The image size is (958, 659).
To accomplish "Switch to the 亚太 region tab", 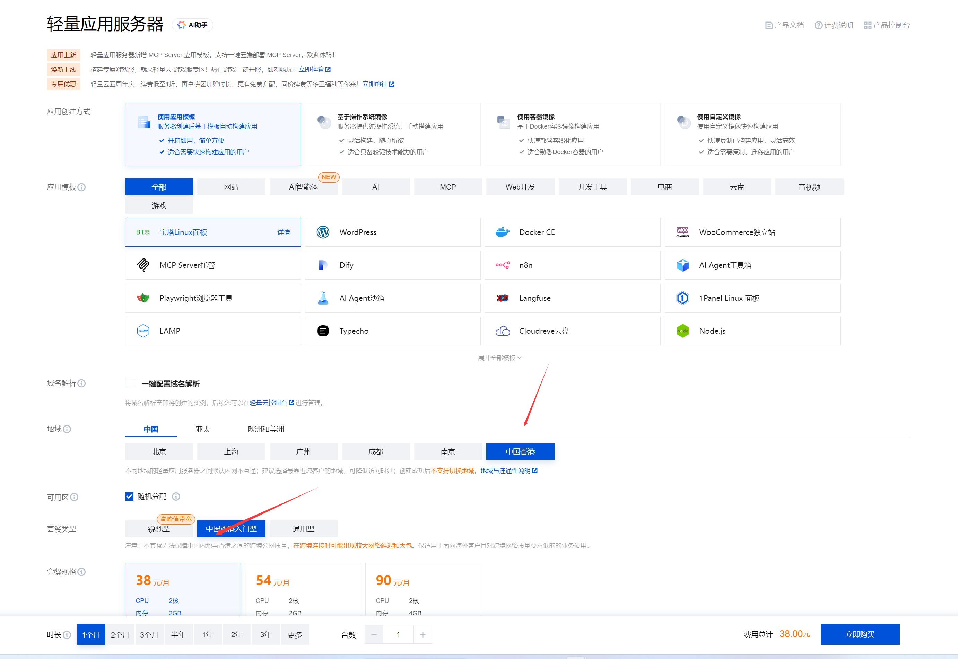I will click(203, 429).
